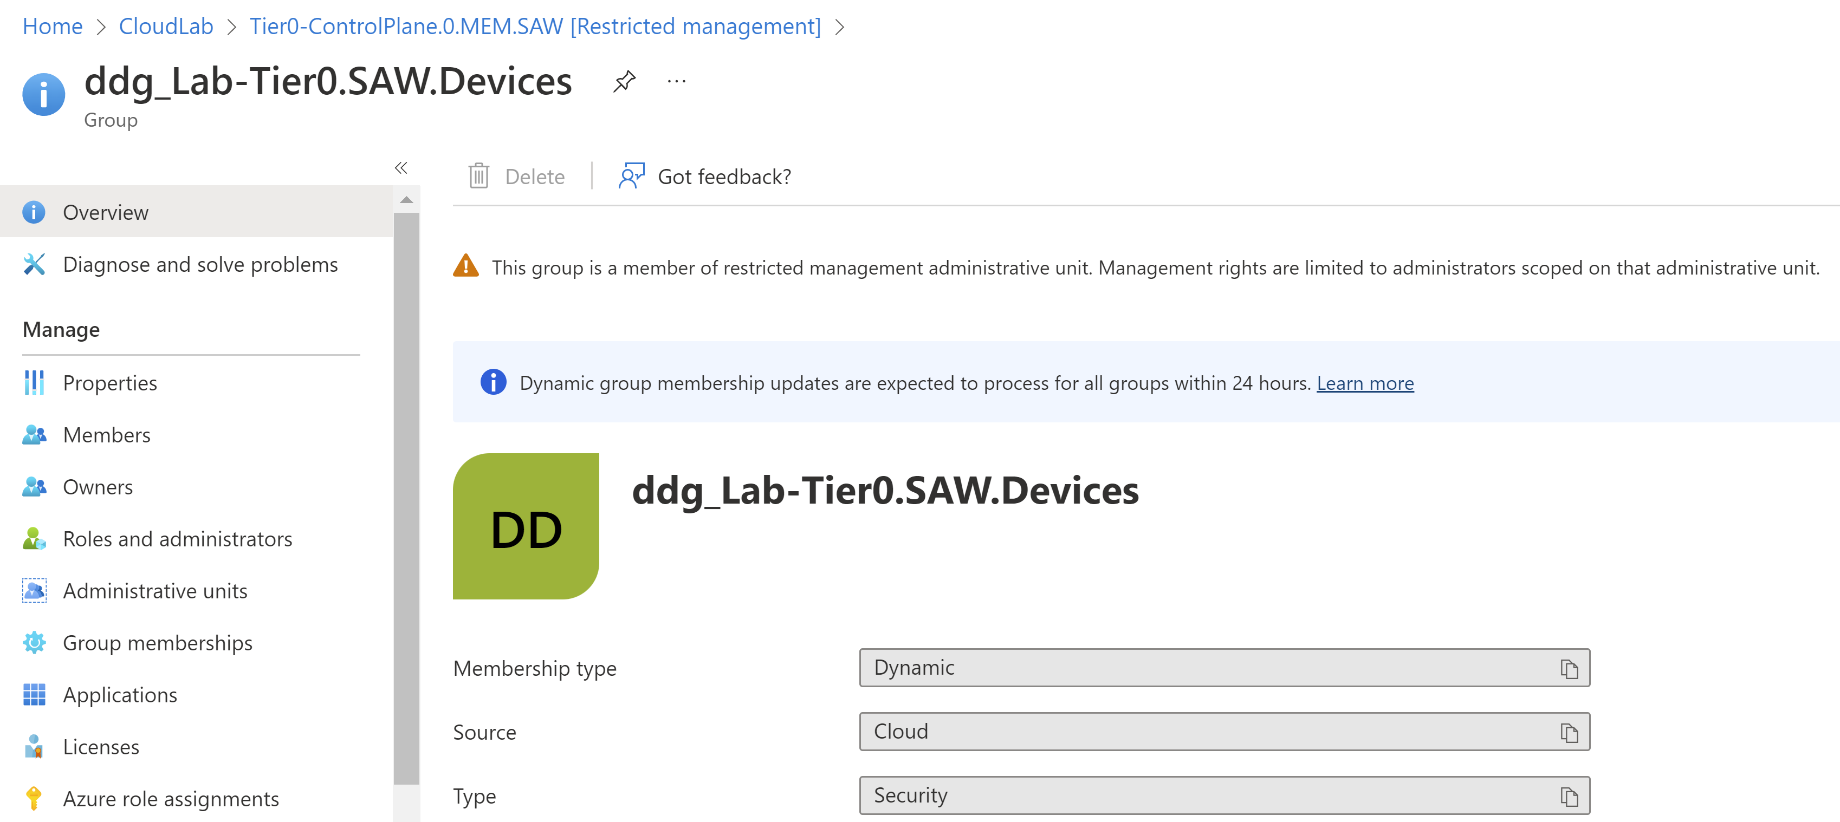This screenshot has height=822, width=1840.
Task: Click the Delete label in the toolbar
Action: [x=534, y=177]
